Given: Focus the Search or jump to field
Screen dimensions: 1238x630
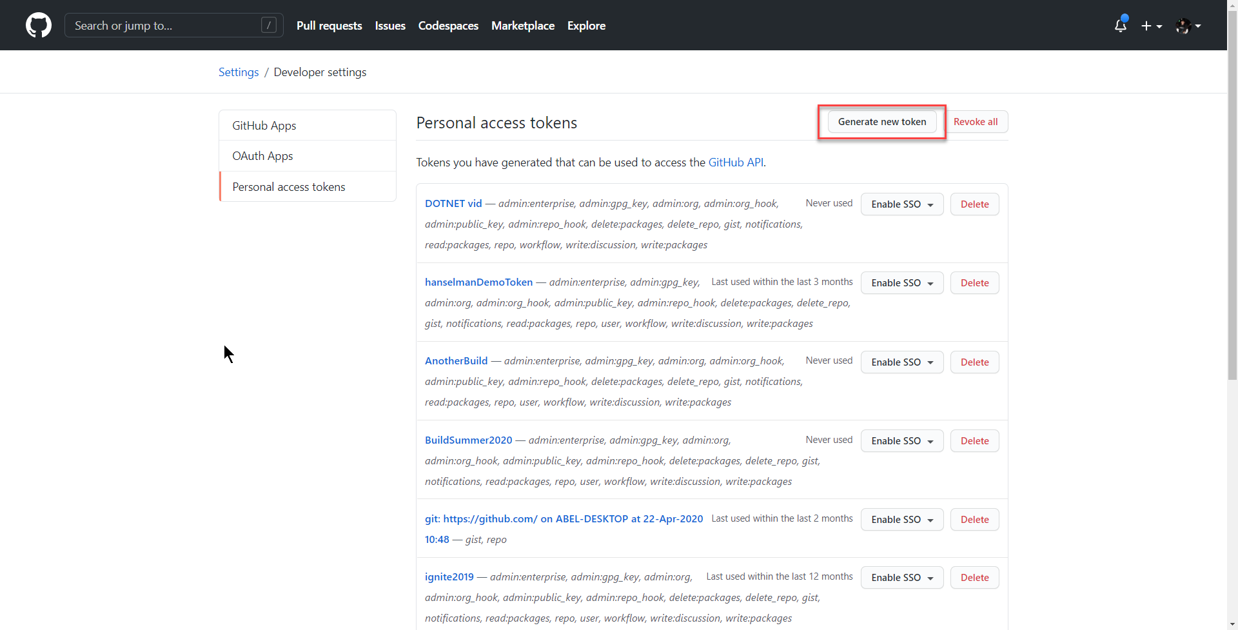Looking at the screenshot, I should pyautogui.click(x=164, y=26).
